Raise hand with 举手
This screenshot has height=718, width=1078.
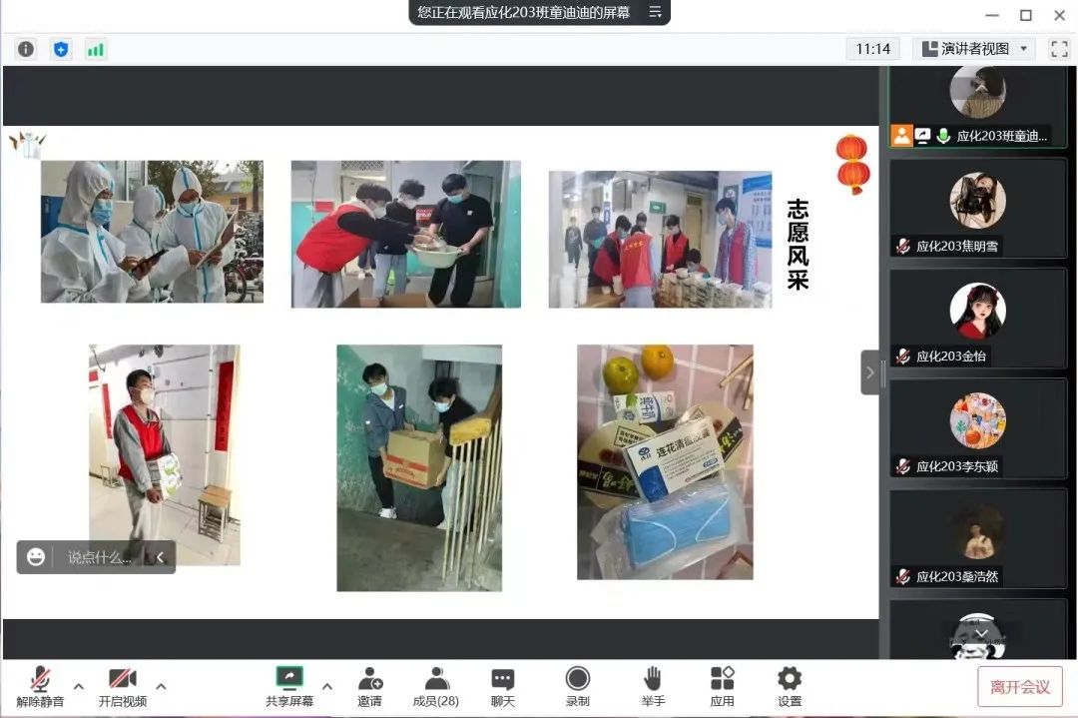pos(652,686)
